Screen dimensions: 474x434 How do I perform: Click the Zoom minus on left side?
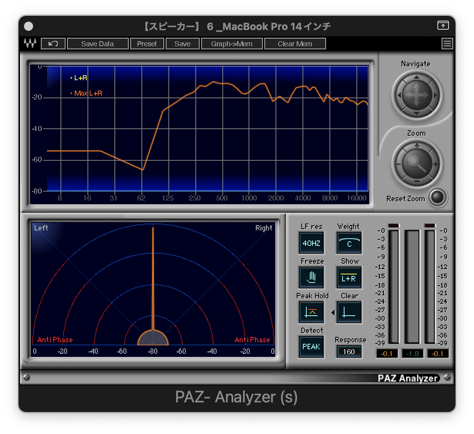tap(399, 164)
